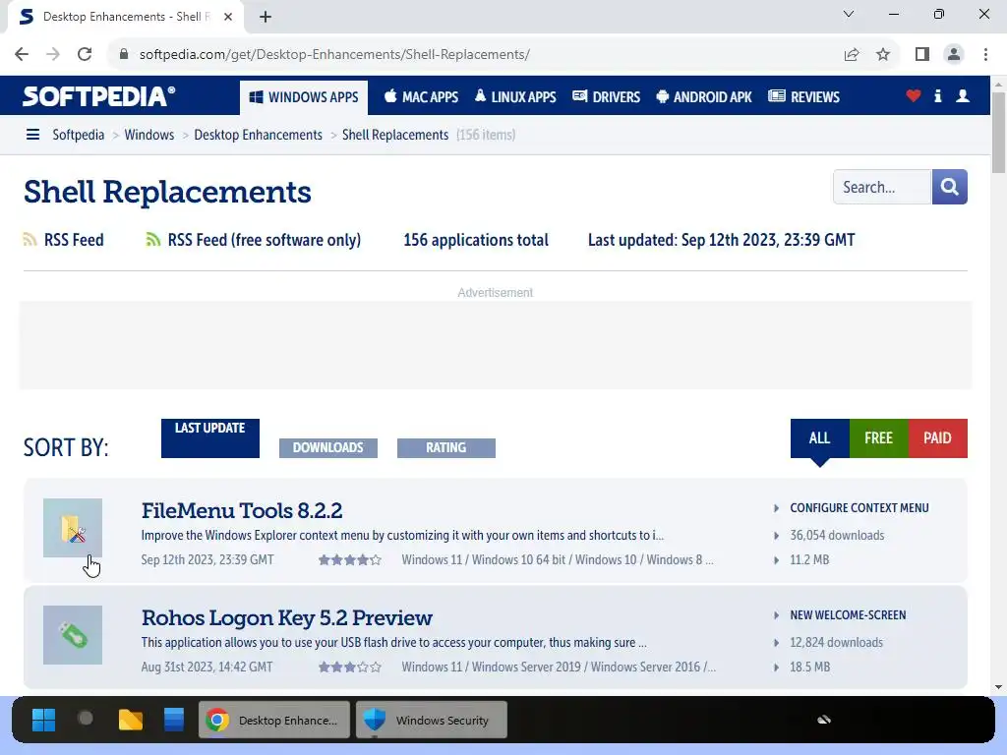Go back with browser back arrow
The width and height of the screenshot is (1007, 755).
pos(22,54)
